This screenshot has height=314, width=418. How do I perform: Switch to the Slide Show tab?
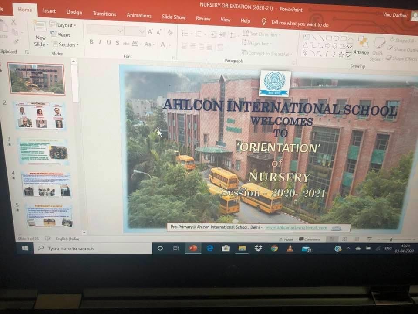(174, 17)
